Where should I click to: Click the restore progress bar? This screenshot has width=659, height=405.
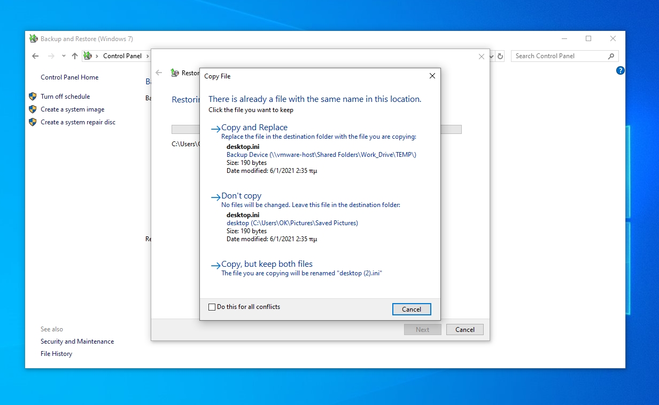[x=316, y=130]
